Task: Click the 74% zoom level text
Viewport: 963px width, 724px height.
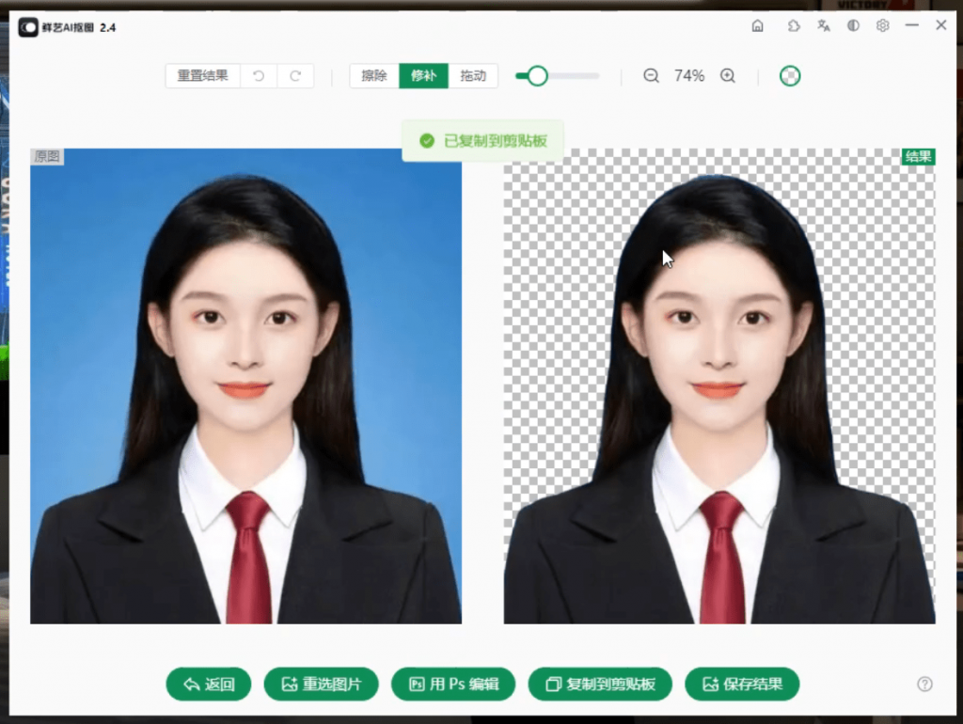Action: 688,75
